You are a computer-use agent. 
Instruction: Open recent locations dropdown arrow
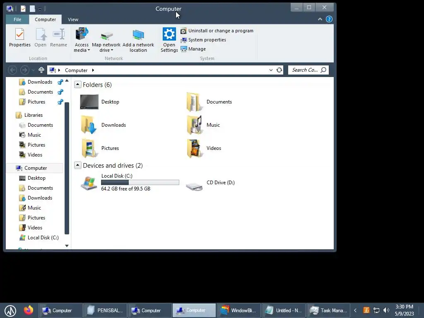[x=33, y=70]
